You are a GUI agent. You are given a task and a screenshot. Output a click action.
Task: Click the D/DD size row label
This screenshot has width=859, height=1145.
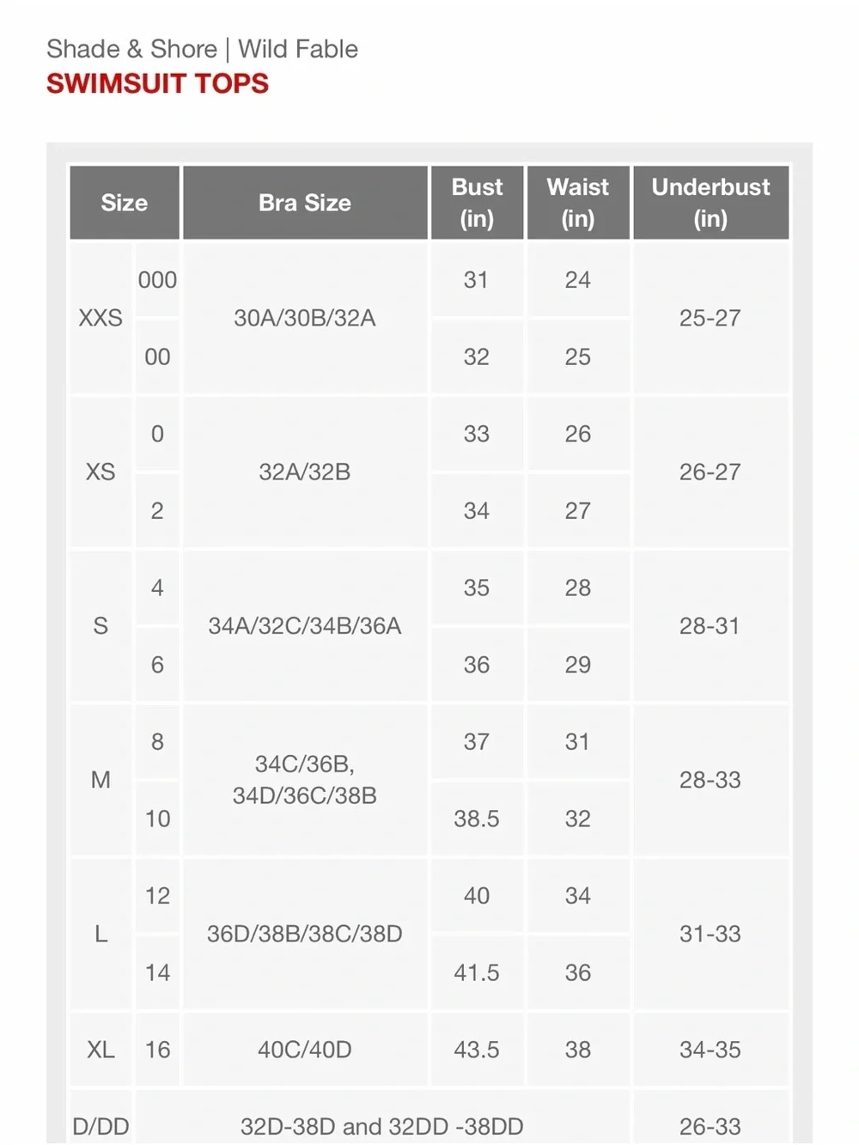click(x=101, y=1126)
